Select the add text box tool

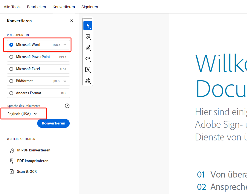88,70
